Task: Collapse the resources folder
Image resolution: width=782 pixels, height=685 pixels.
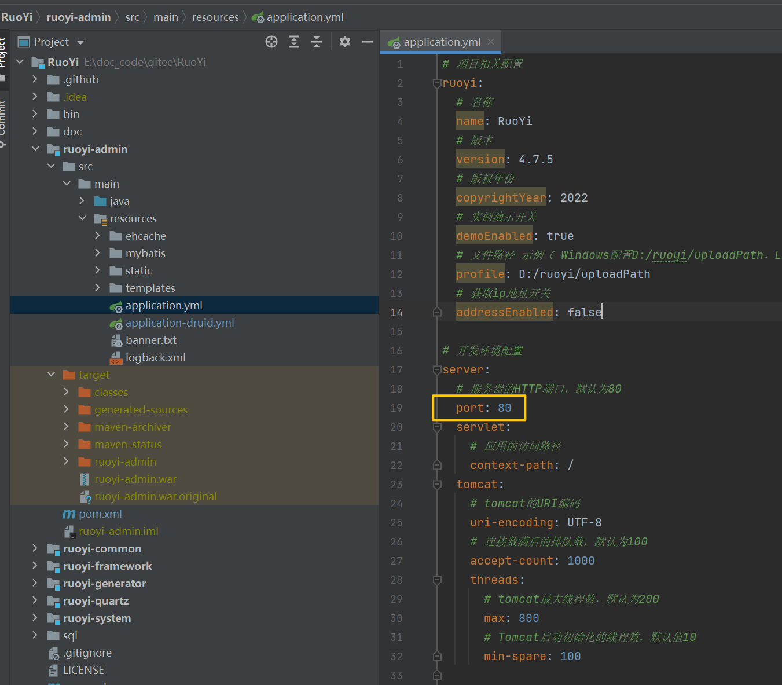Action: (82, 218)
